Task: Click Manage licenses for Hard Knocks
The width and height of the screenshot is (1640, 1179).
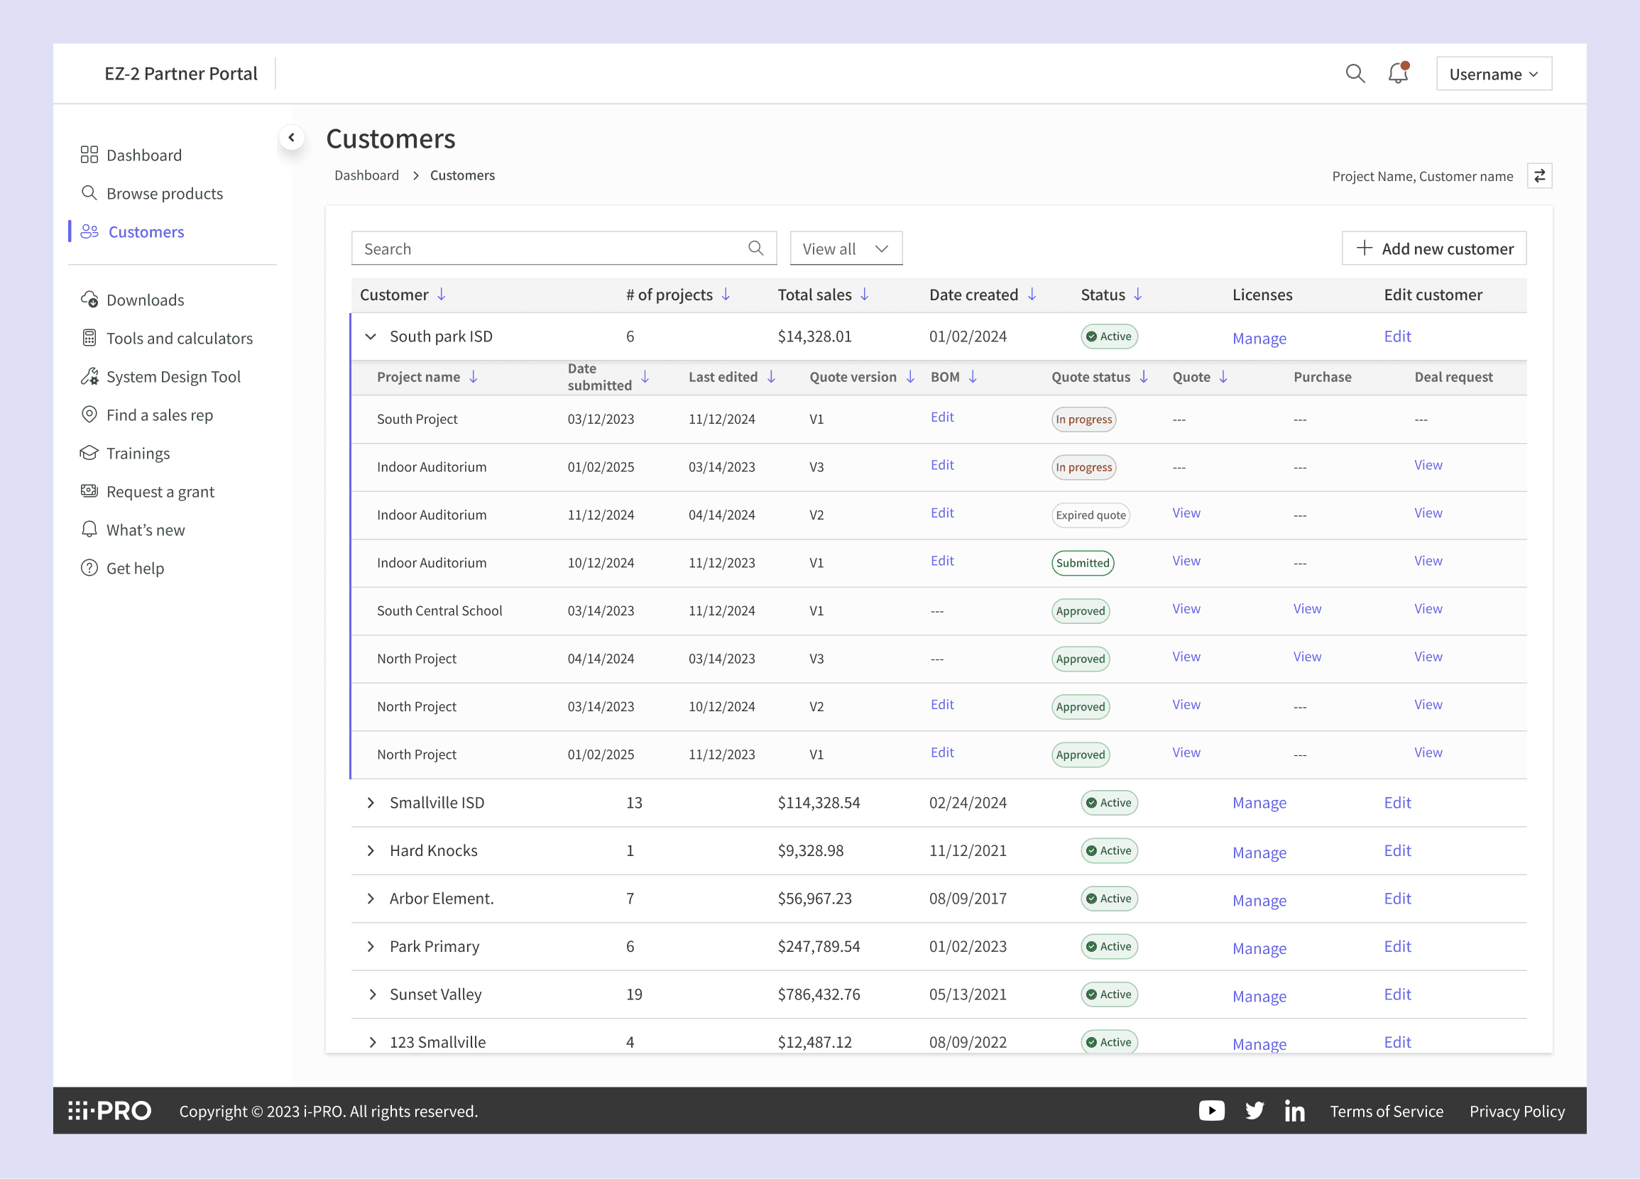Action: click(1259, 852)
